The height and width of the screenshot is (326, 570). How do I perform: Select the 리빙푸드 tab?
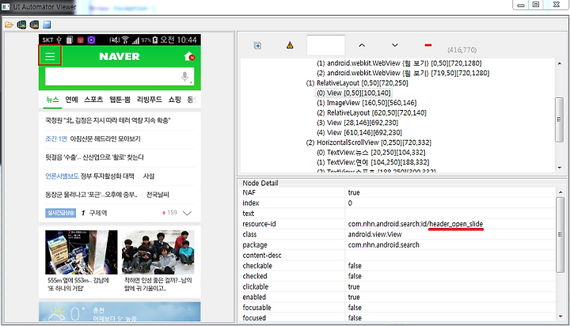tap(150, 100)
